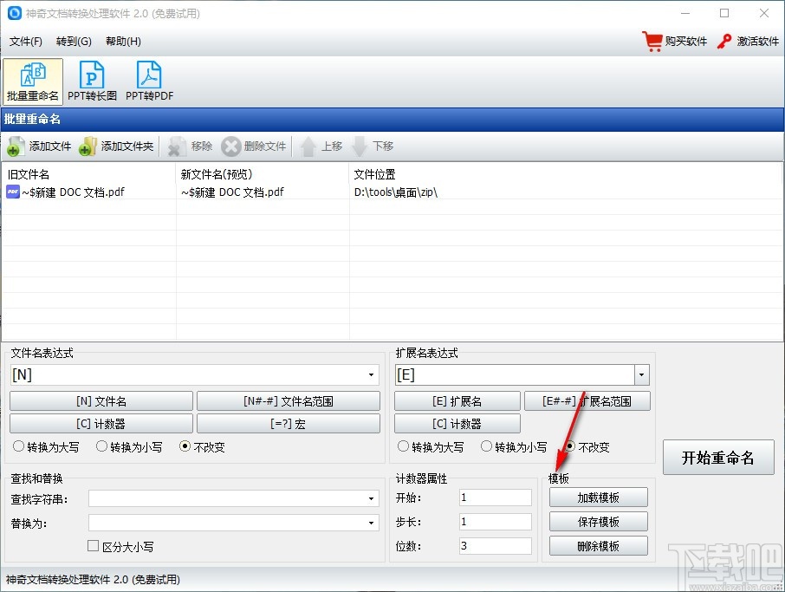This screenshot has height=592, width=785.
Task: Click the 删除文件 delete file icon
Action: [230, 146]
